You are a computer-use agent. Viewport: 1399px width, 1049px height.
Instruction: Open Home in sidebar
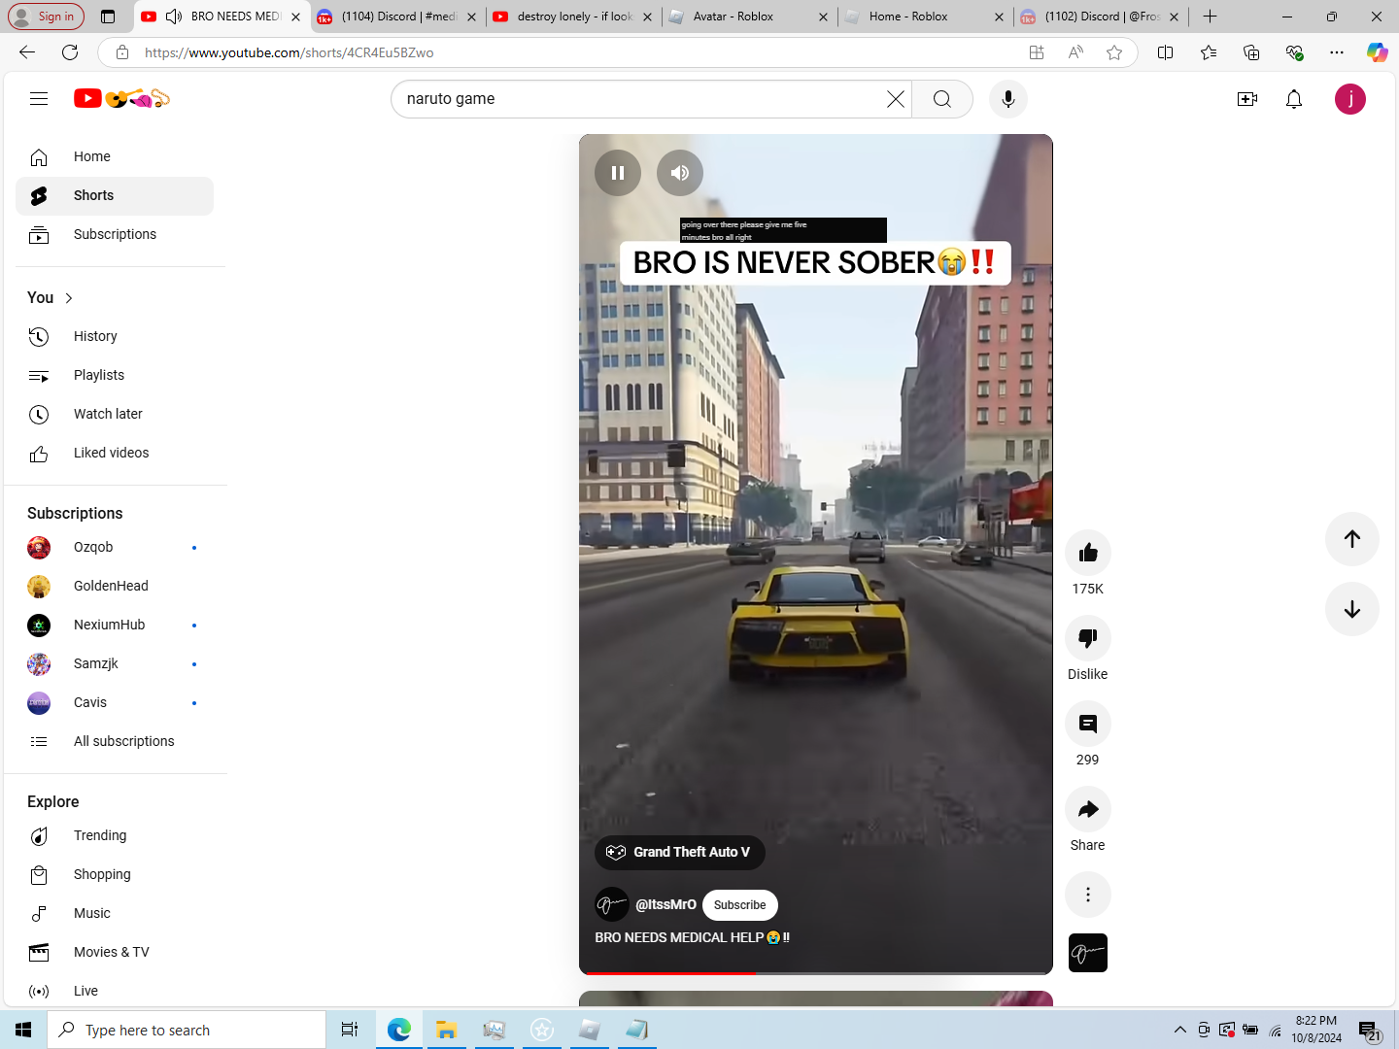coord(115,156)
